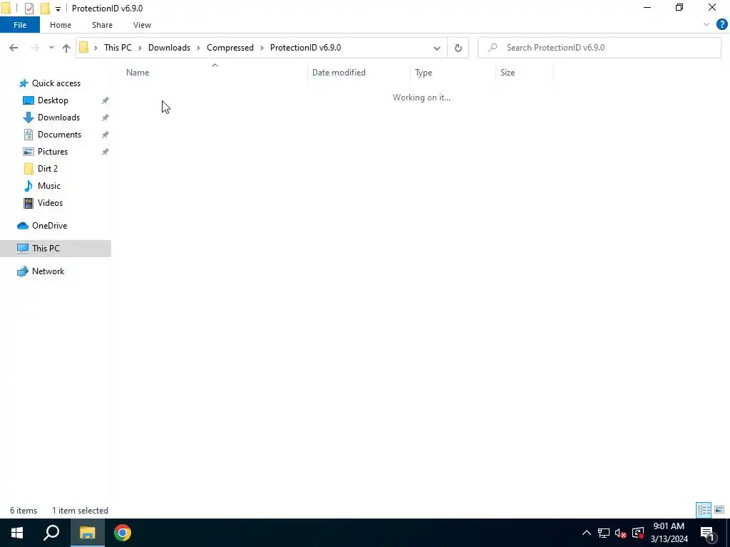The image size is (730, 547).
Task: Click Compressed in the address breadcrumb
Action: [x=230, y=48]
